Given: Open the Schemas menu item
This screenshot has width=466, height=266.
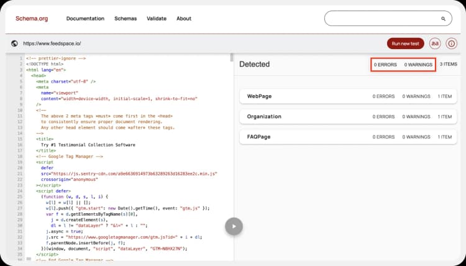Looking at the screenshot, I should pos(126,19).
